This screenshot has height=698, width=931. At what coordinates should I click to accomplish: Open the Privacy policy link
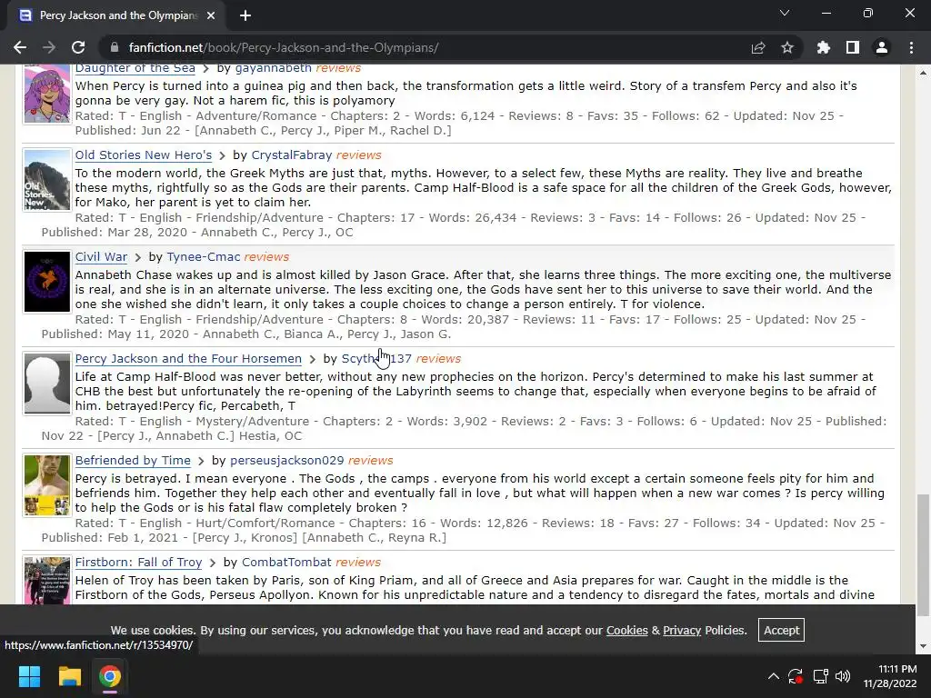pyautogui.click(x=682, y=631)
